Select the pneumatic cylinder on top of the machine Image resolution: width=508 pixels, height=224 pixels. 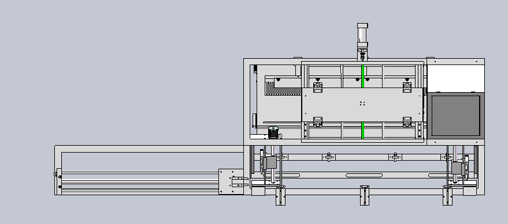[x=362, y=41]
